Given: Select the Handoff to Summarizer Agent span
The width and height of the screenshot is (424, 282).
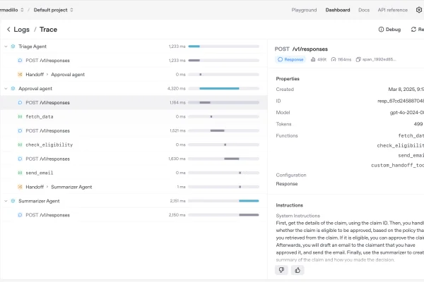Looking at the screenshot, I should 134,187.
